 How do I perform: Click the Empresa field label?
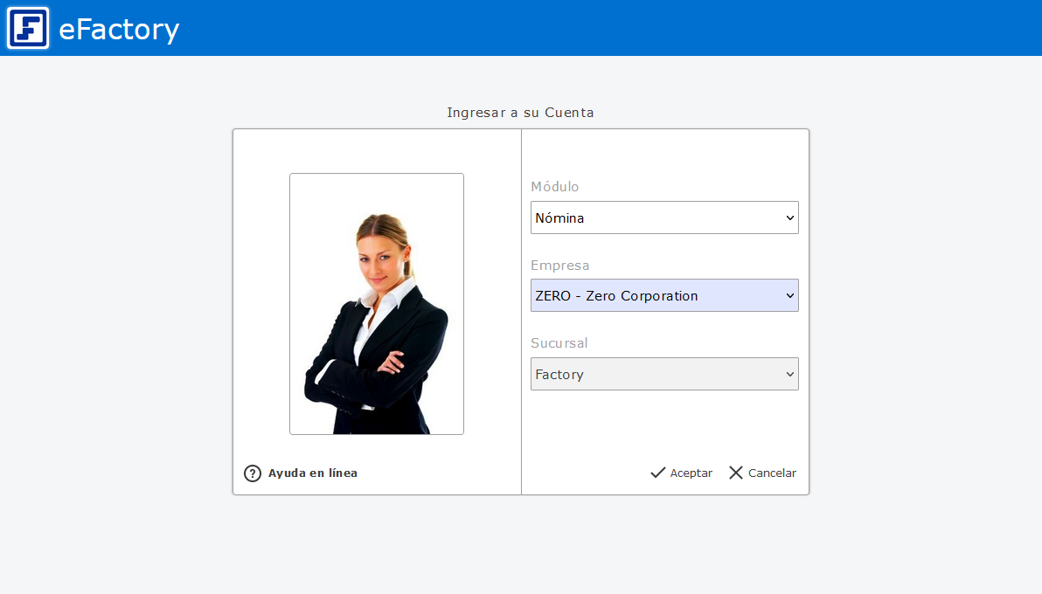(560, 266)
